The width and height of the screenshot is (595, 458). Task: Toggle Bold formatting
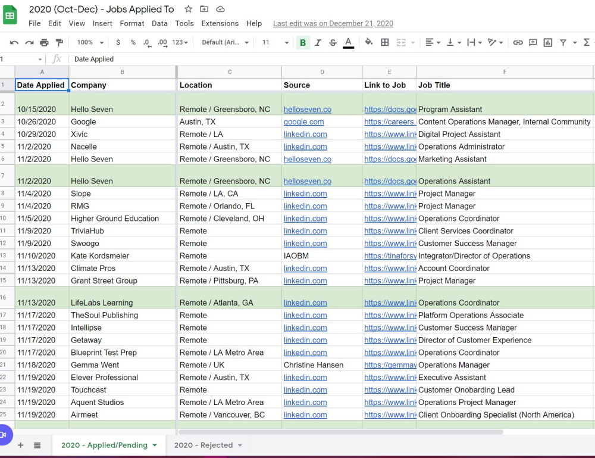[303, 42]
